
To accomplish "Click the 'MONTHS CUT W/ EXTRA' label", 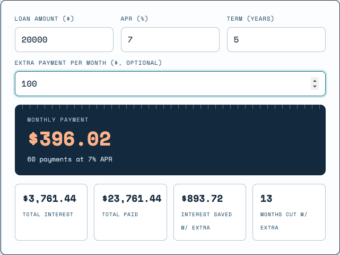I will pos(284,221).
